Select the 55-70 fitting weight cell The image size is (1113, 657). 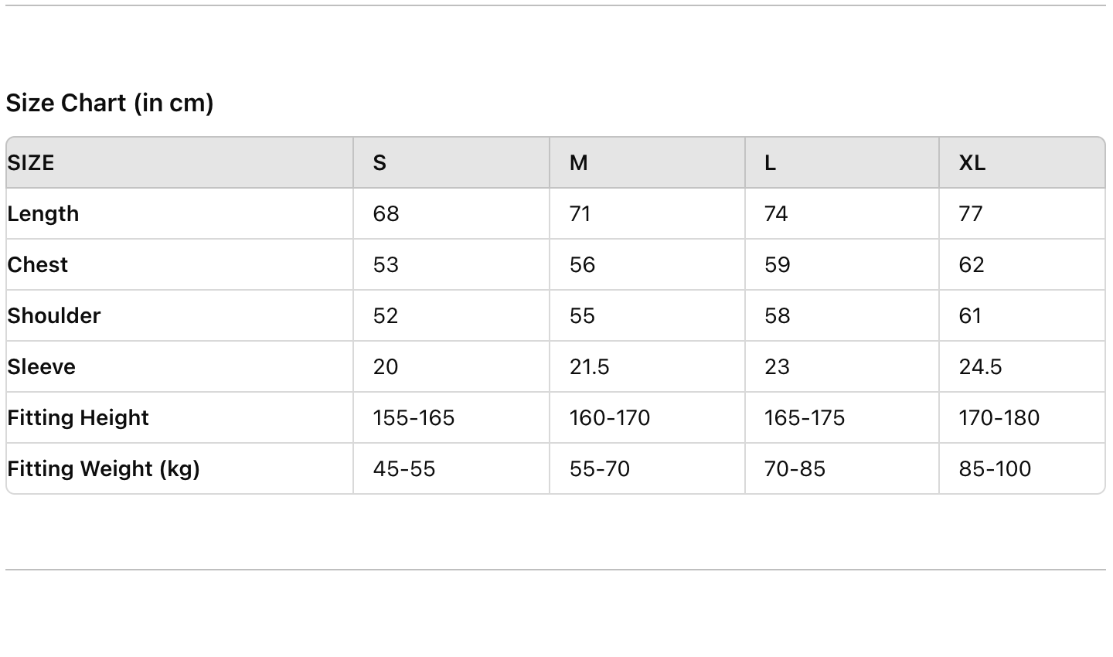(599, 468)
